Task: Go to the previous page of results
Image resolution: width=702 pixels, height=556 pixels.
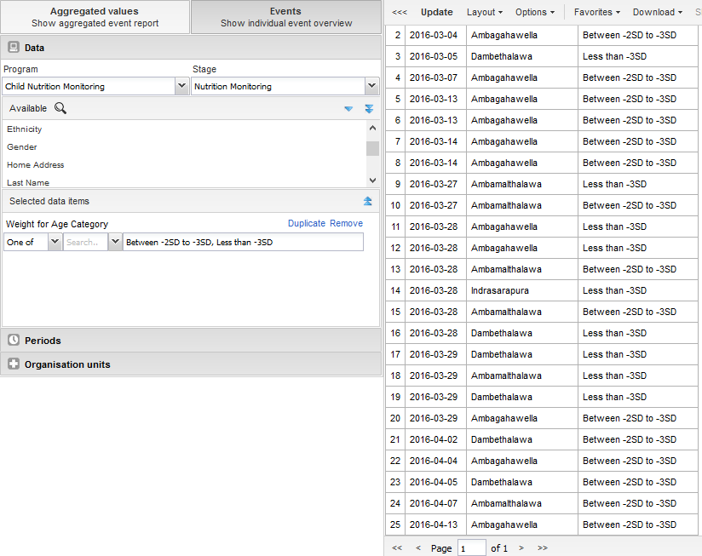Action: [x=418, y=548]
